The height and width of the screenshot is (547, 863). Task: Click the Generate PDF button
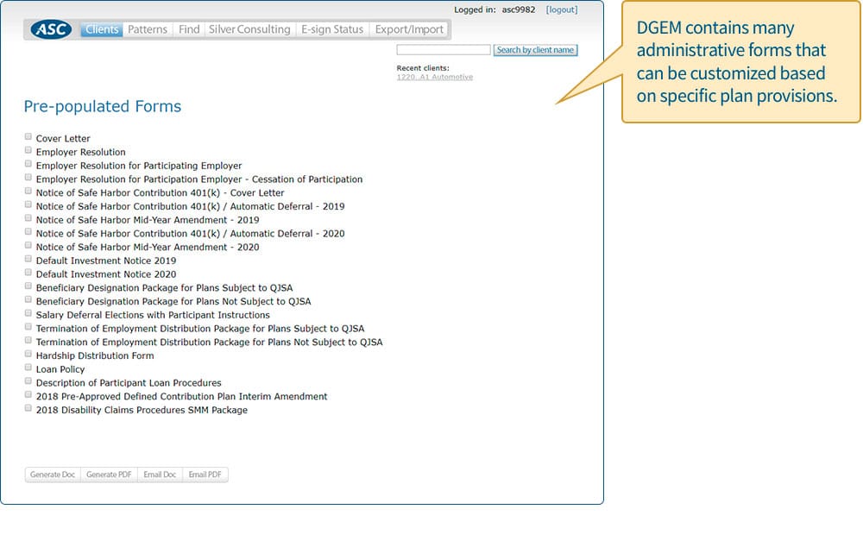(109, 475)
